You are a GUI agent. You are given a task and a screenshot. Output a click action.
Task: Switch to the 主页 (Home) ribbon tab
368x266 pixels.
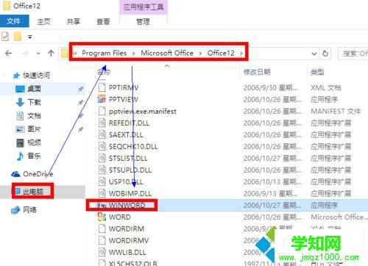[x=43, y=21]
